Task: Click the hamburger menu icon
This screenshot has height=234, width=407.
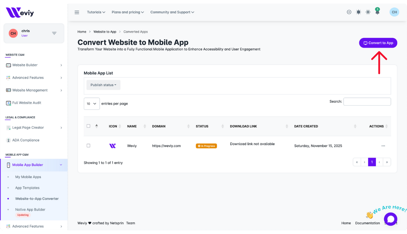Action: click(77, 12)
